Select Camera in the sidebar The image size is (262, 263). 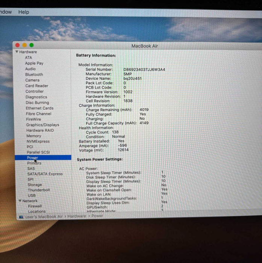pyautogui.click(x=32, y=80)
